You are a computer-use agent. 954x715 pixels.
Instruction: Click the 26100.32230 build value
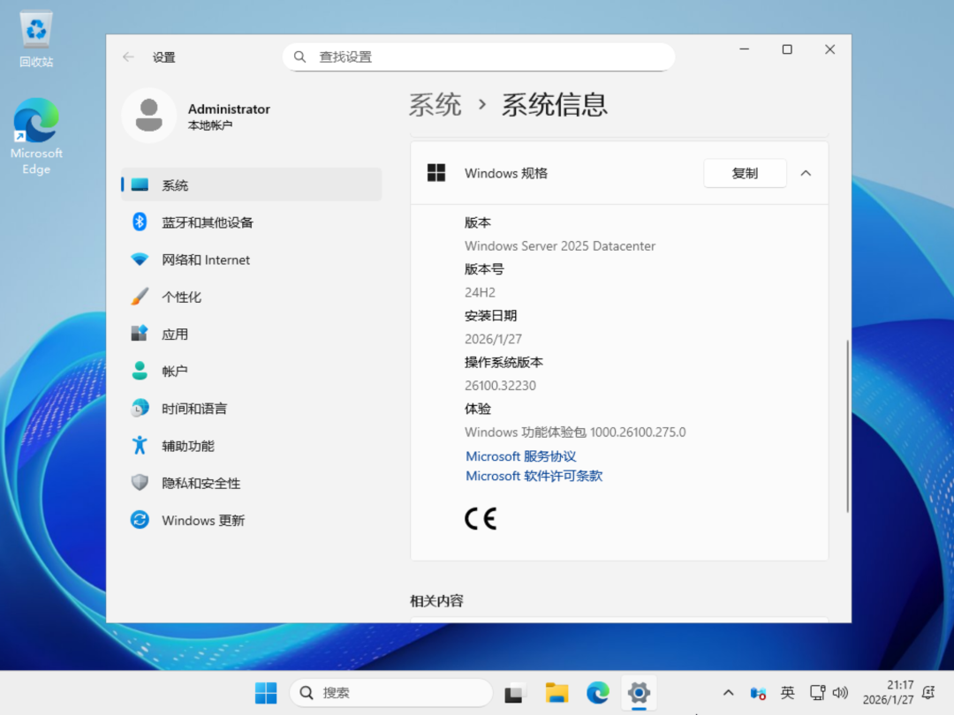pyautogui.click(x=500, y=386)
